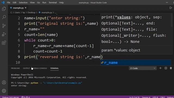Kill terminal with trash icon
174x98 pixels.
coord(171,68)
